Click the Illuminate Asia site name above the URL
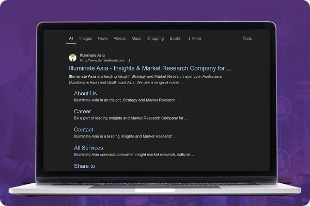The height and width of the screenshot is (206, 310). coord(91,55)
